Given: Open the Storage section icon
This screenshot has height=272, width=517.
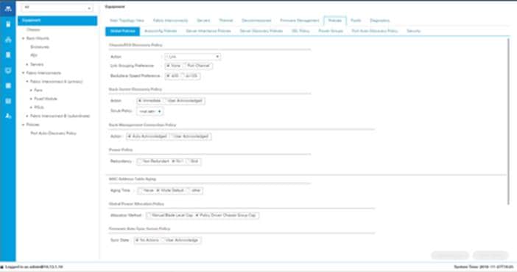Looking at the screenshot, I should click(8, 86).
